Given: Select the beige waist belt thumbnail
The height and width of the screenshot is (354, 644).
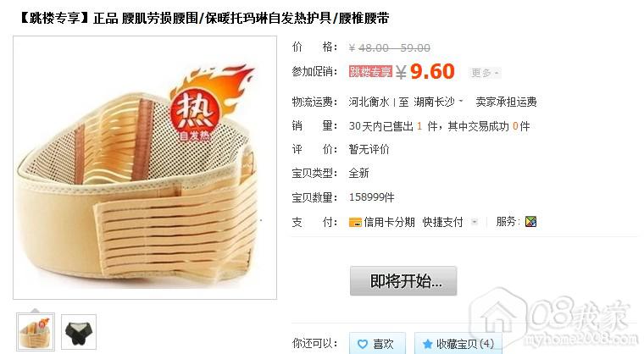Looking at the screenshot, I should 36,332.
